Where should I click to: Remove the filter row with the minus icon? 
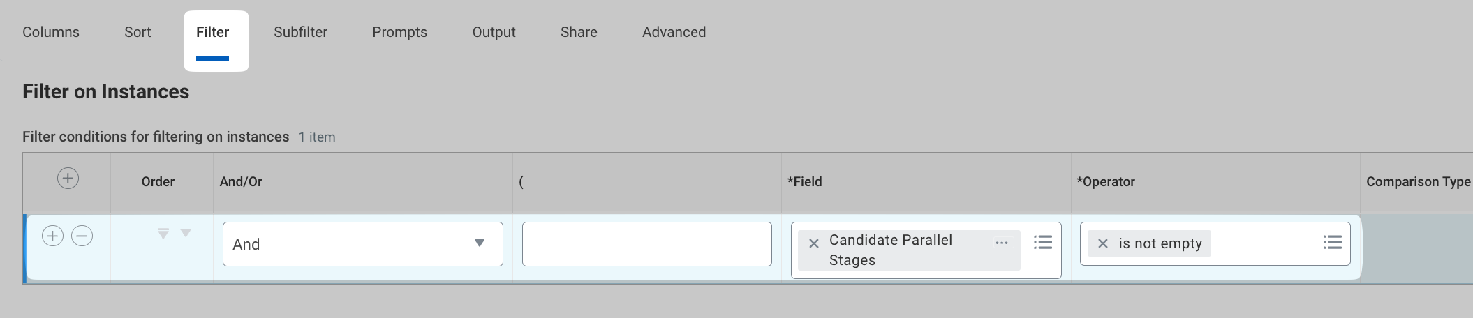point(82,236)
